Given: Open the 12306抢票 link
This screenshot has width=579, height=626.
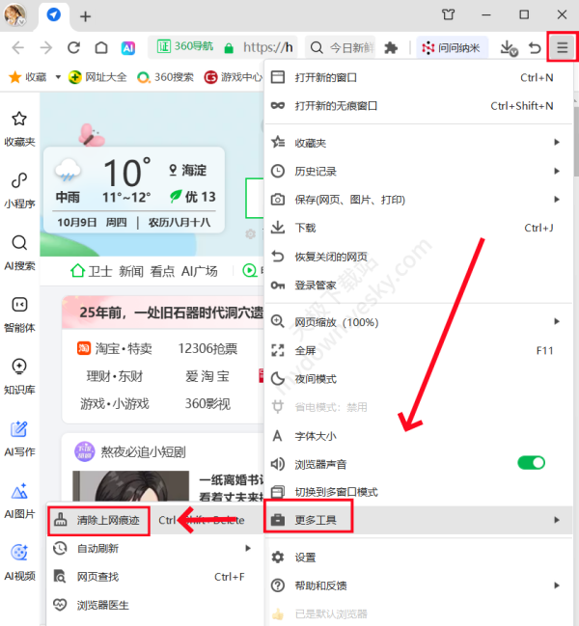Looking at the screenshot, I should click(207, 348).
